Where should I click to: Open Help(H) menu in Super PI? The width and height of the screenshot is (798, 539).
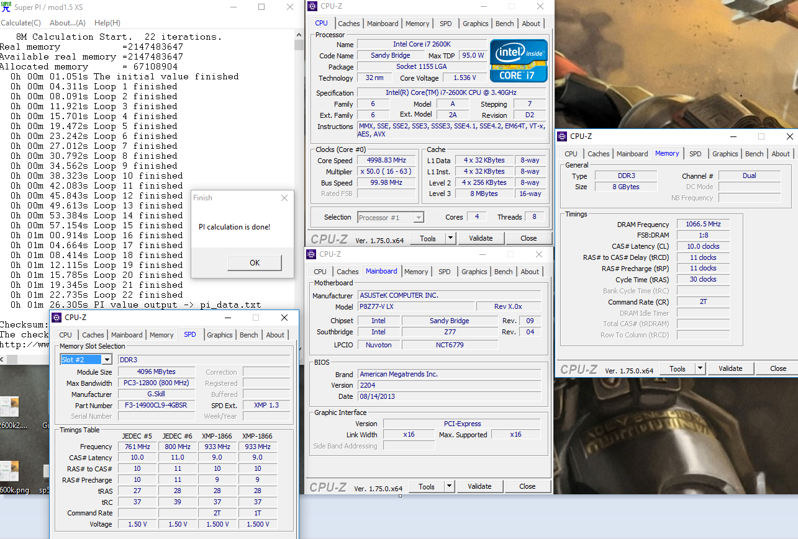107,23
